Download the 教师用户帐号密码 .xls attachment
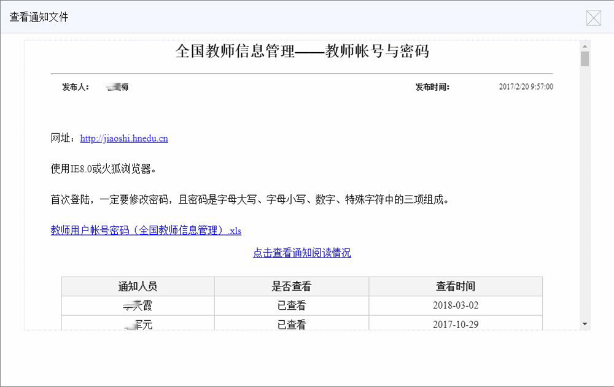Image resolution: width=614 pixels, height=387 pixels. pos(146,231)
